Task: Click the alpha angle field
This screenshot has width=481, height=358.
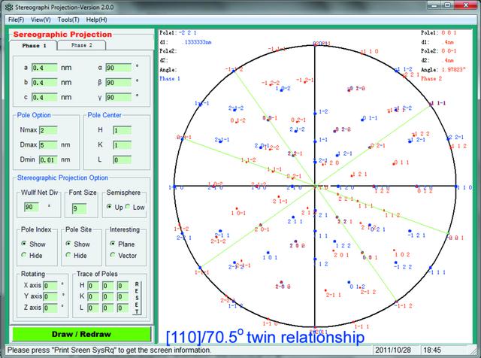Action: [119, 68]
